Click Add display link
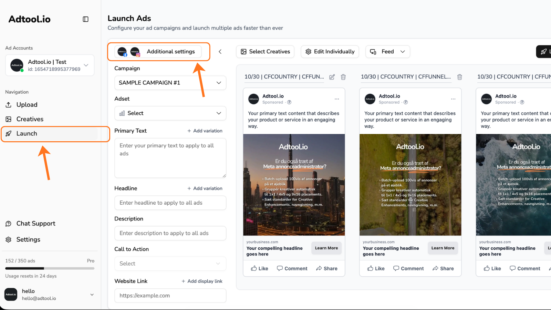This screenshot has height=310, width=551. (x=202, y=281)
